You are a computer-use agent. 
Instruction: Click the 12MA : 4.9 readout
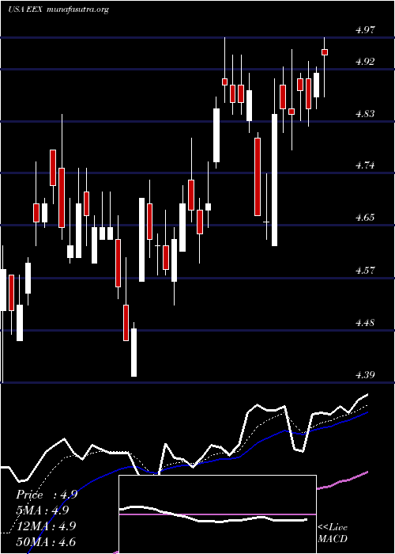click(46, 526)
